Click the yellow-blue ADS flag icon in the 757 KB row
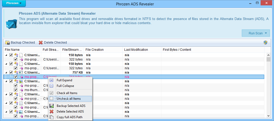The image size is (274, 121). (x=16, y=72)
